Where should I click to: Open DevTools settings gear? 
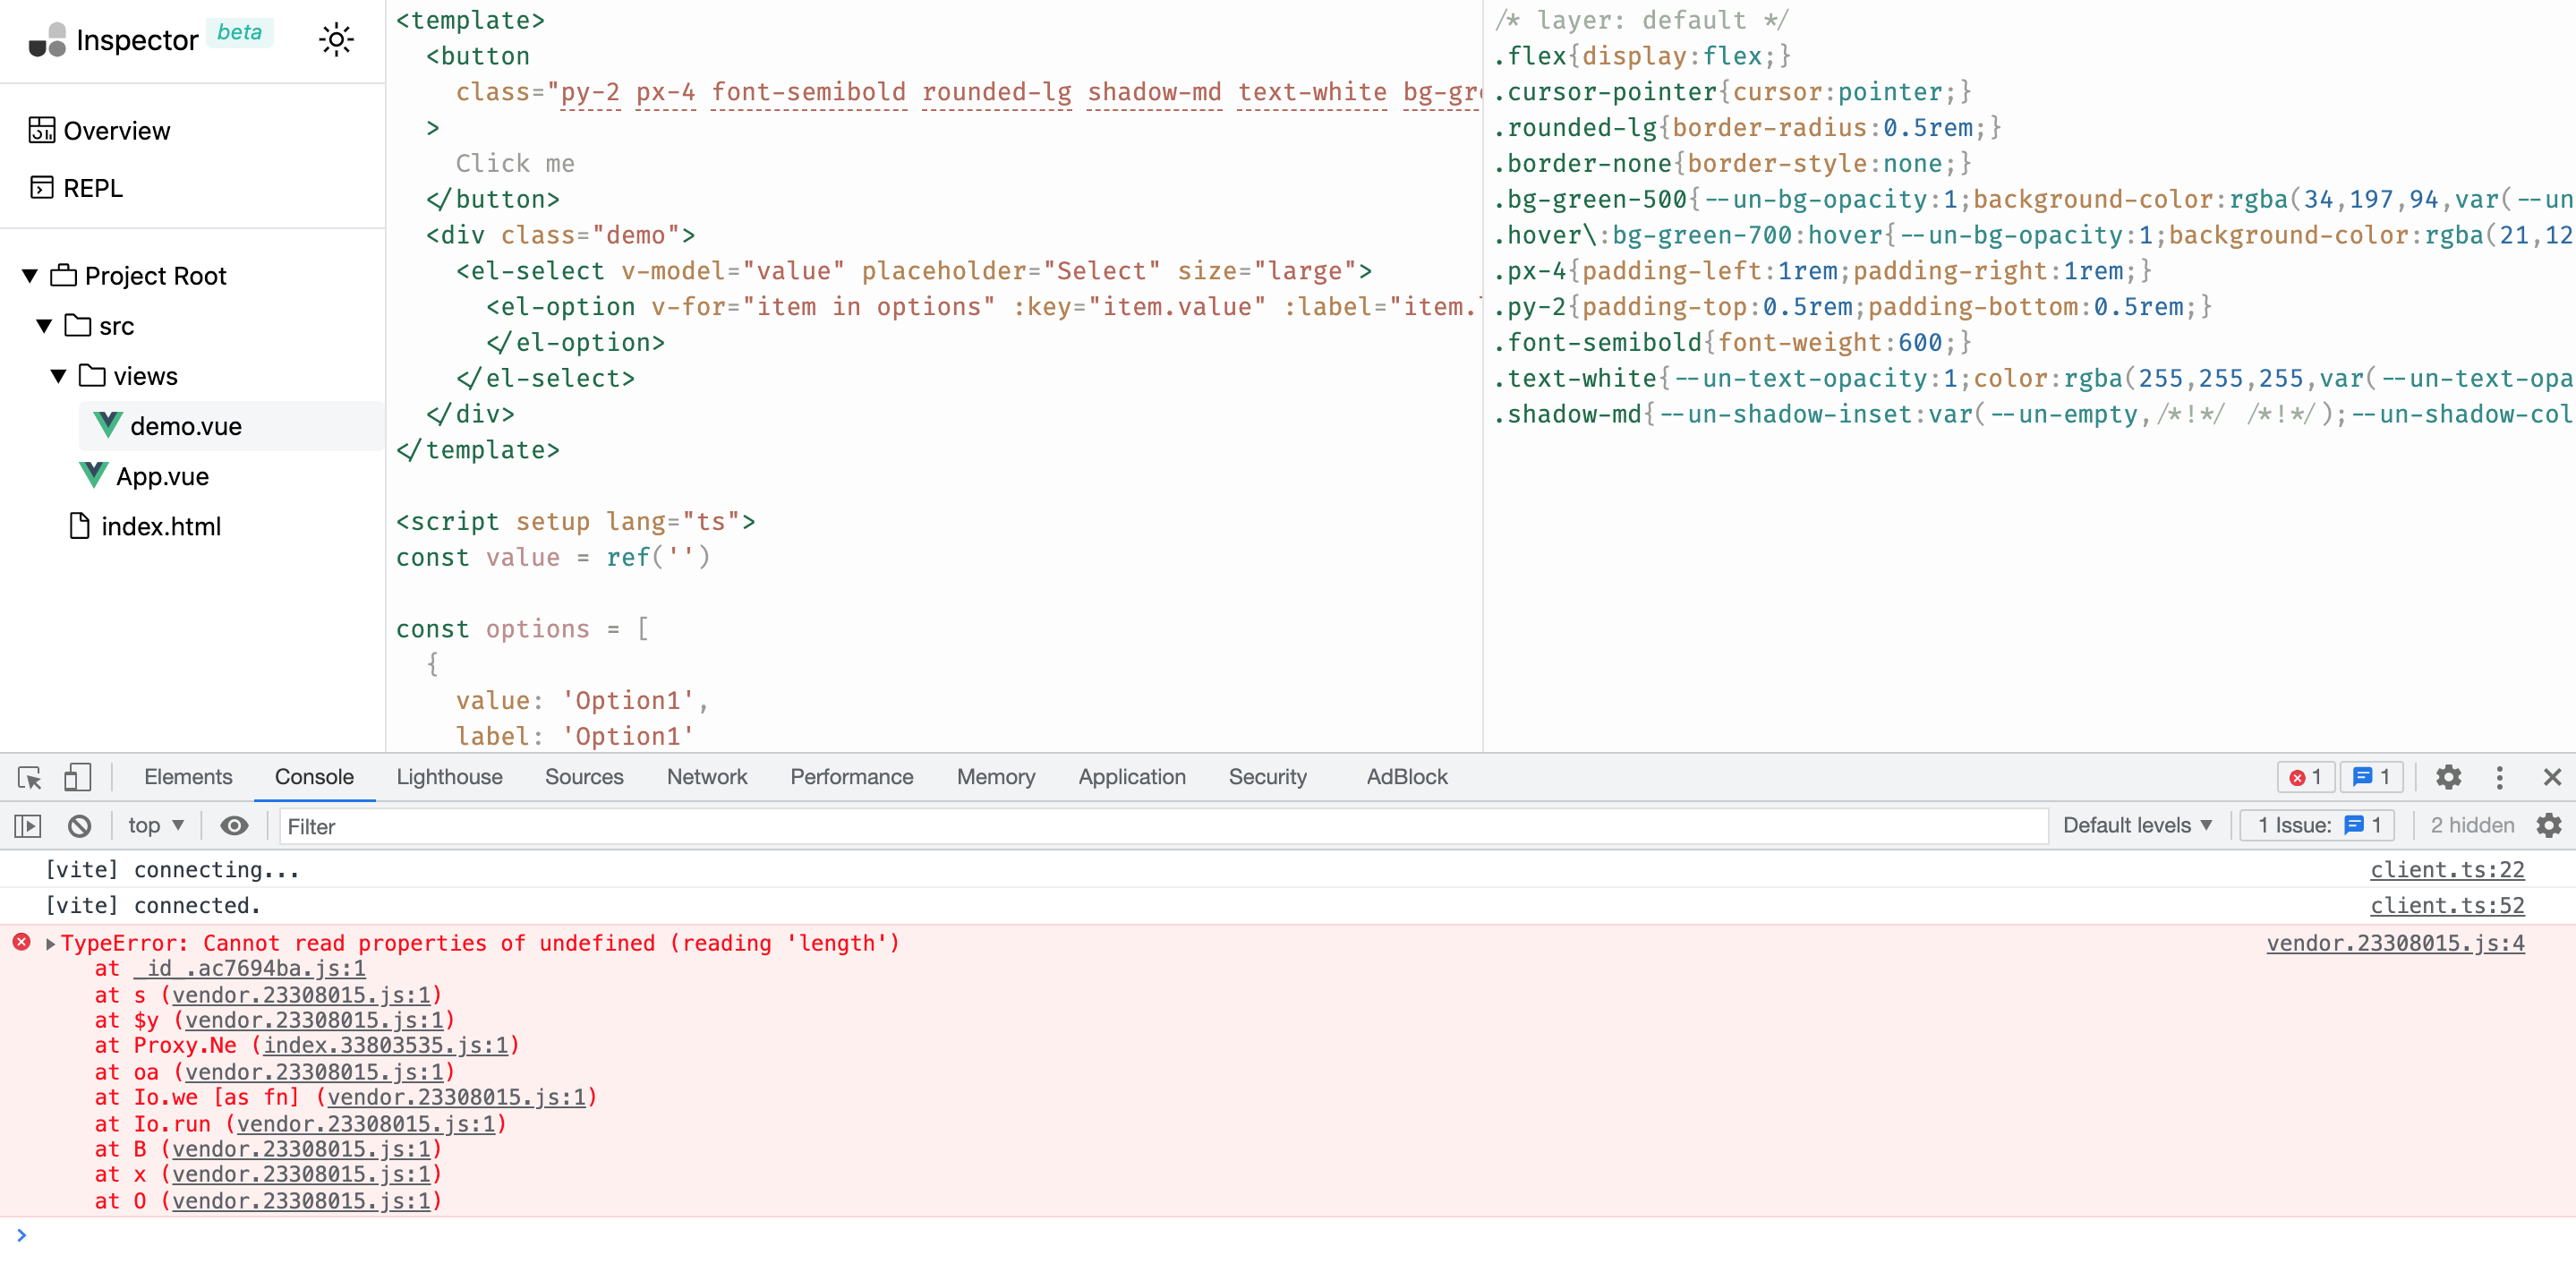2449,777
